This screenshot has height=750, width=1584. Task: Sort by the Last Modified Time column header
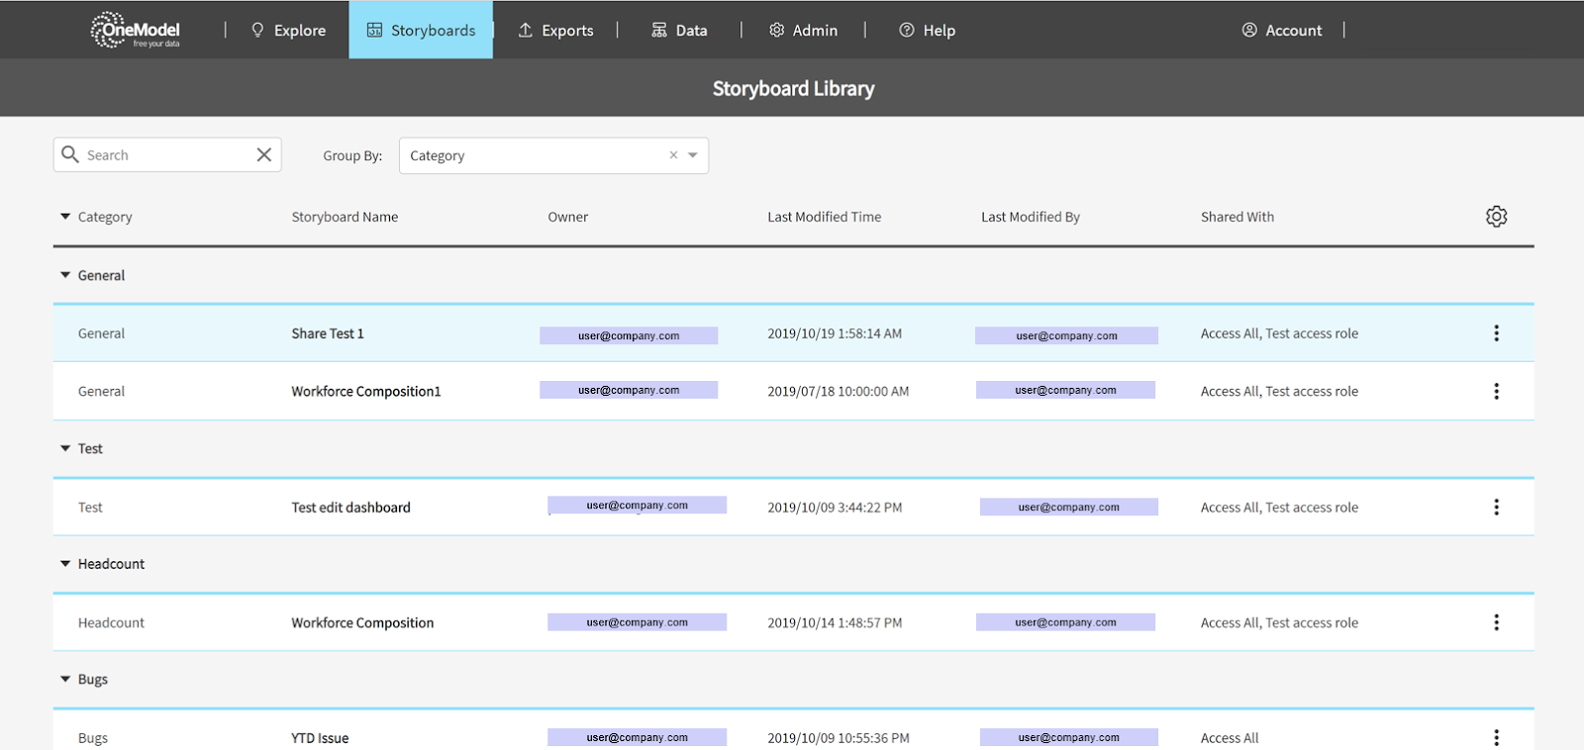[824, 217]
